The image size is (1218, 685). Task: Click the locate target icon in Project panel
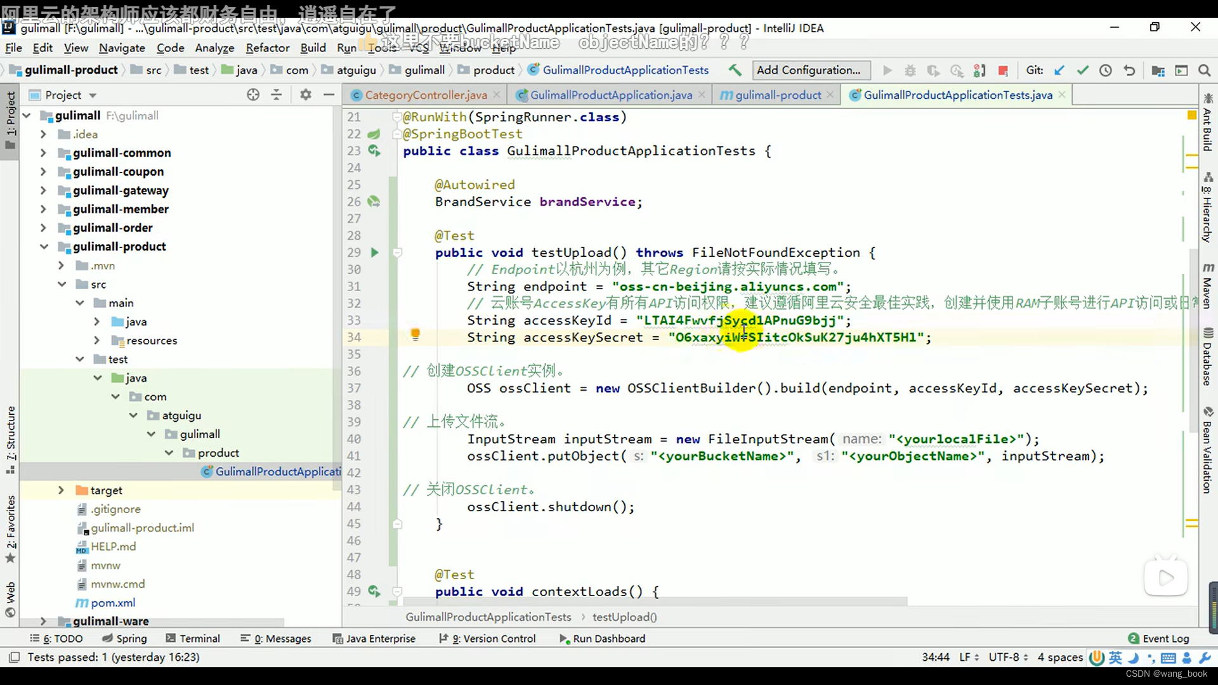pyautogui.click(x=253, y=95)
